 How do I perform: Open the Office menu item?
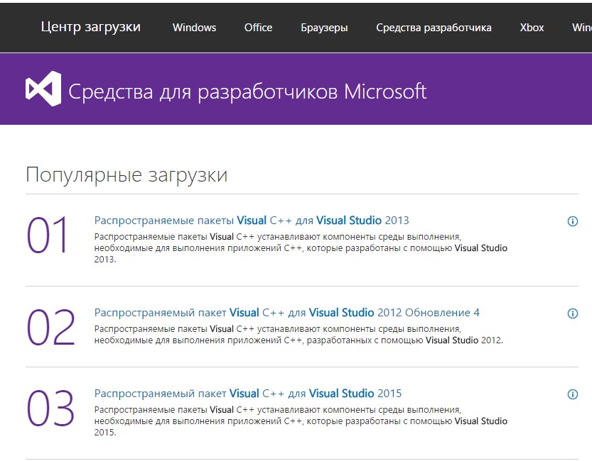pos(258,28)
